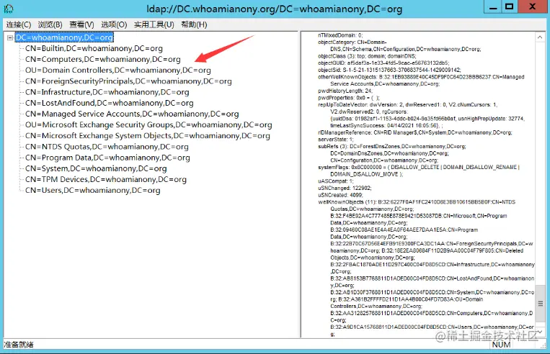Screen dimensions: 550x354
Task: Open the 帮助(H) menu
Action: tap(194, 24)
